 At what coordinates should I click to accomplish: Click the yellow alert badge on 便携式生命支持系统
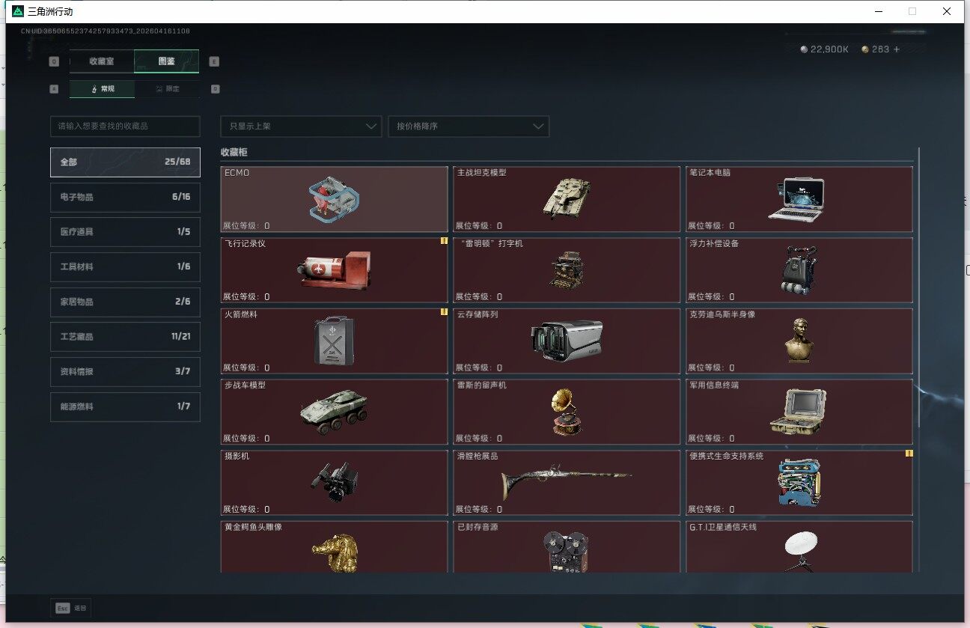tap(909, 454)
